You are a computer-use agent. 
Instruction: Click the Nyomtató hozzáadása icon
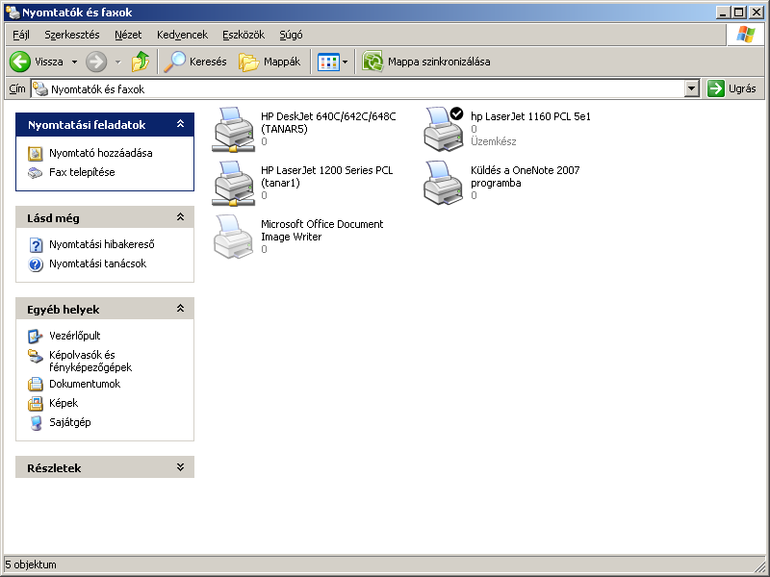click(35, 154)
